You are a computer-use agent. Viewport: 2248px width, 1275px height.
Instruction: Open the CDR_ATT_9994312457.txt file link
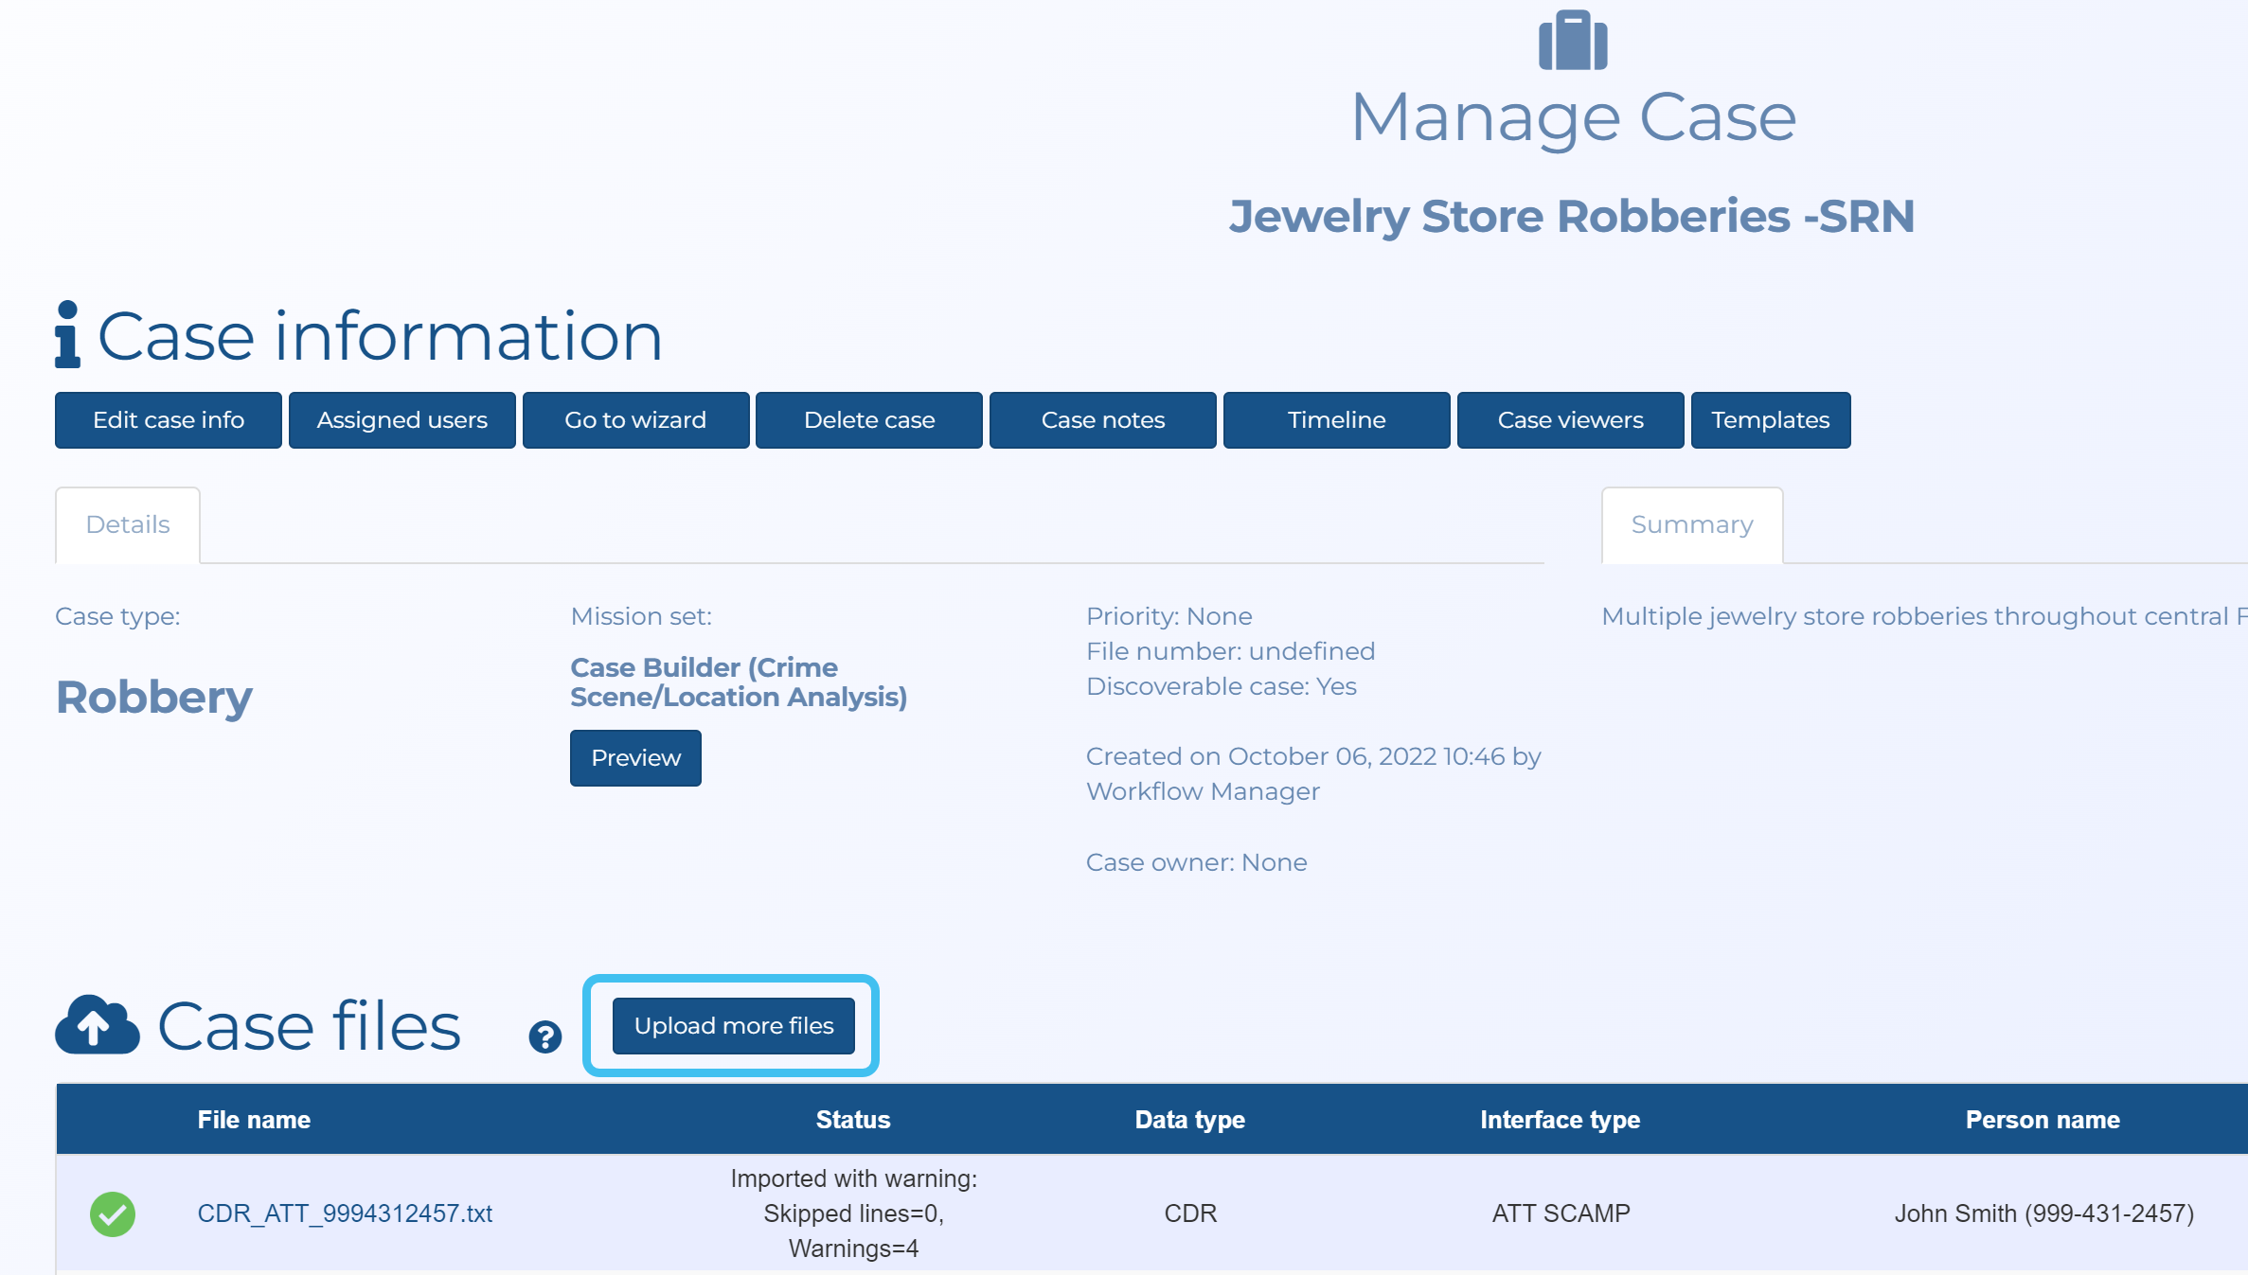pos(345,1213)
